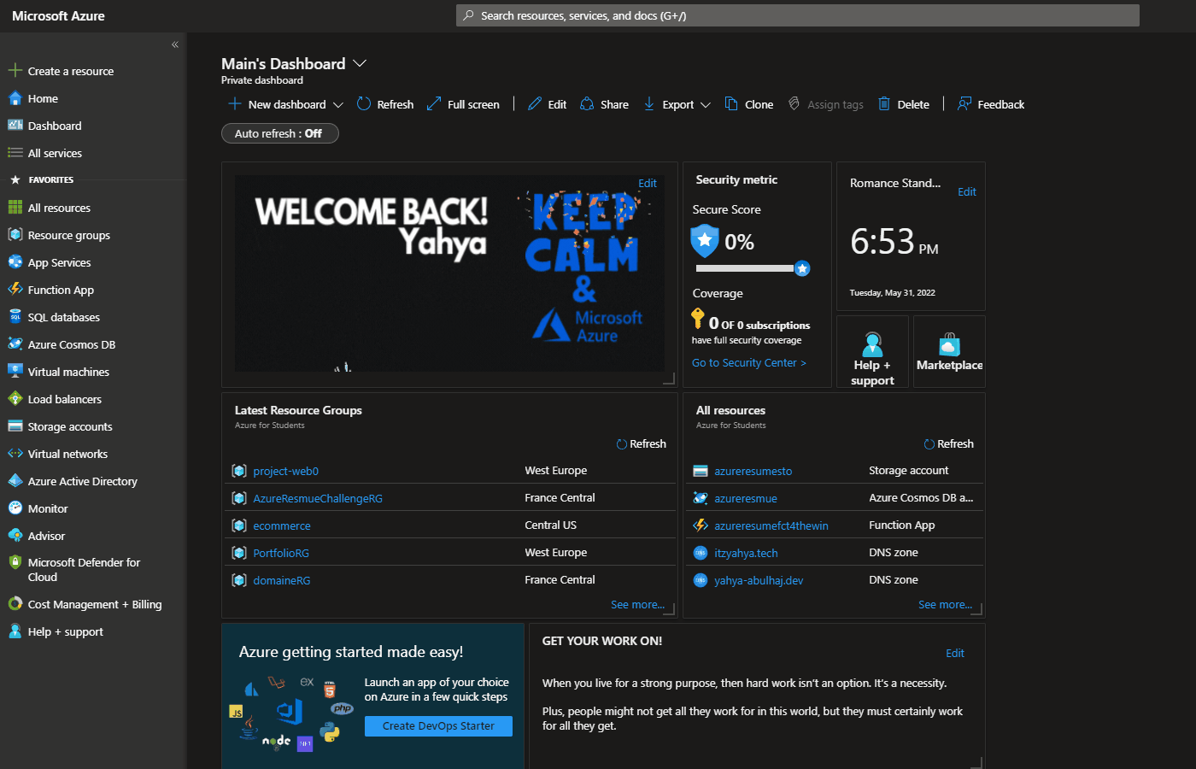Image resolution: width=1196 pixels, height=769 pixels.
Task: Expand the Main's Dashboard title dropdown
Action: (x=360, y=63)
